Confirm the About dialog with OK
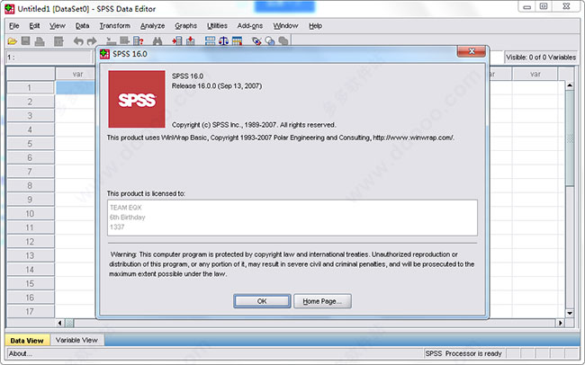The width and height of the screenshot is (585, 365). (262, 301)
